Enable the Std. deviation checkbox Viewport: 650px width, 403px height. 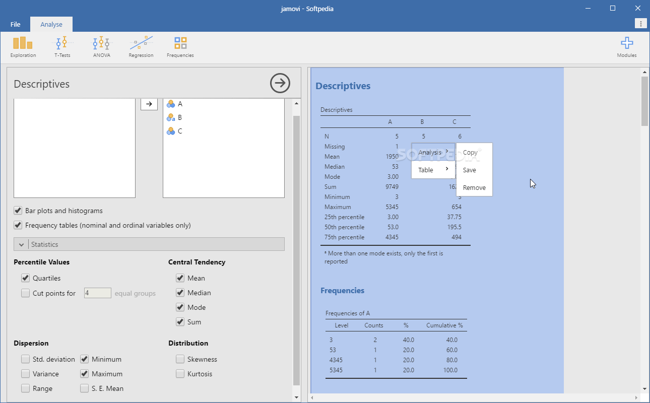25,359
